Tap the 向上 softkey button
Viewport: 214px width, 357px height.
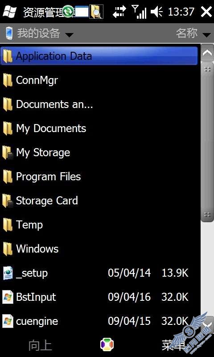[40, 345]
